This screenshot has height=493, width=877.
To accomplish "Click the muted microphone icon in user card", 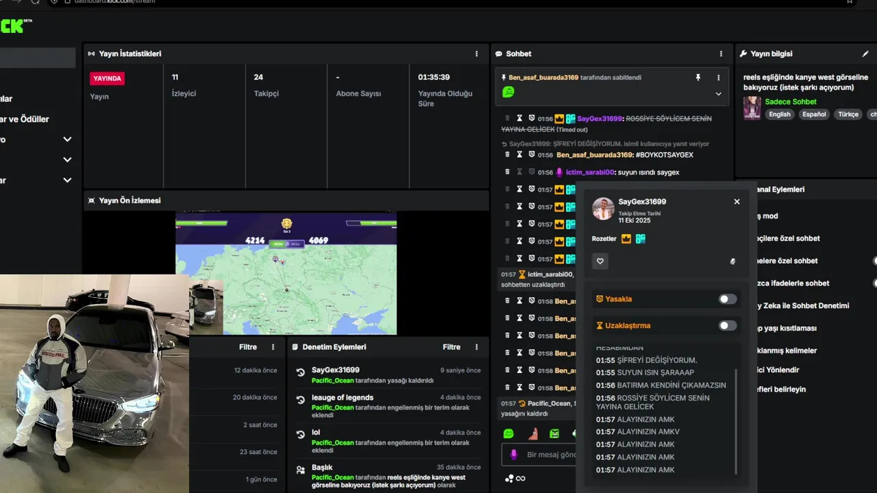I will (732, 261).
